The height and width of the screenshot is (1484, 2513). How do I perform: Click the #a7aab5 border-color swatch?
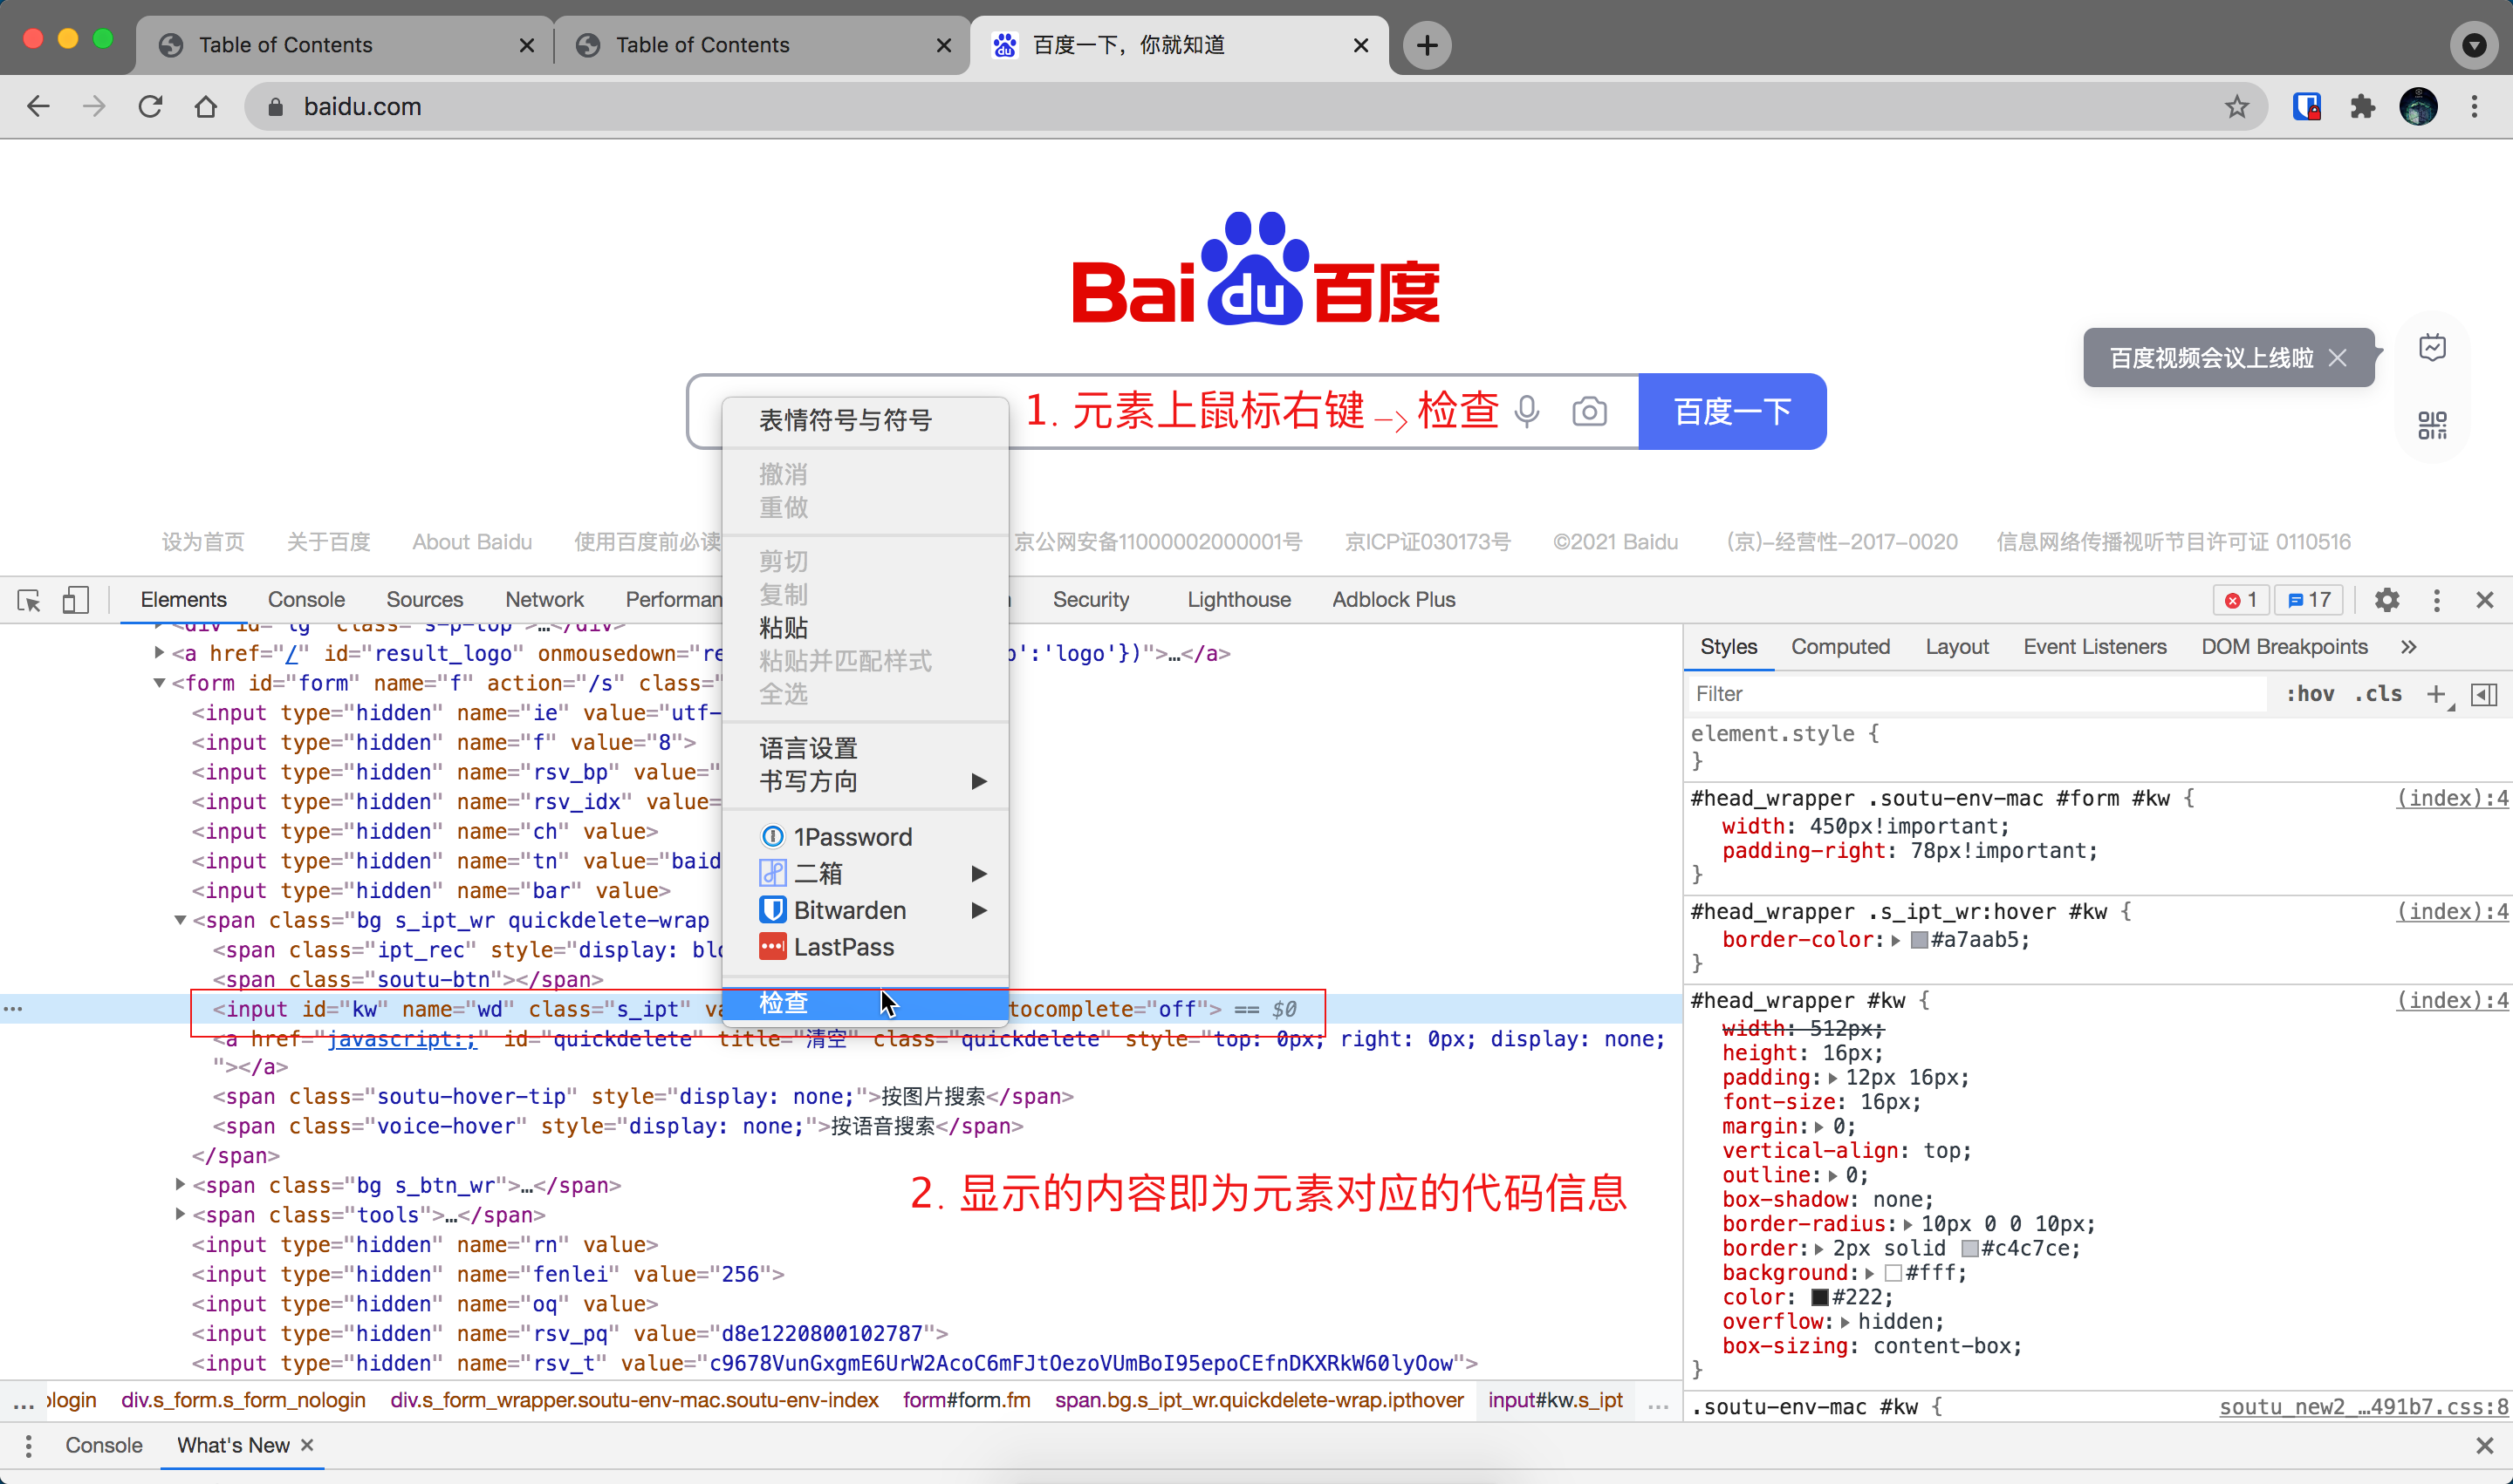tap(1919, 940)
